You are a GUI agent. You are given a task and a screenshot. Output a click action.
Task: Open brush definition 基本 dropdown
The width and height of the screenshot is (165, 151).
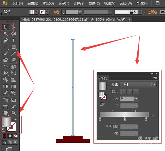coord(140,12)
